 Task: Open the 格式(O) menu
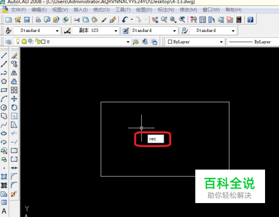102,9
